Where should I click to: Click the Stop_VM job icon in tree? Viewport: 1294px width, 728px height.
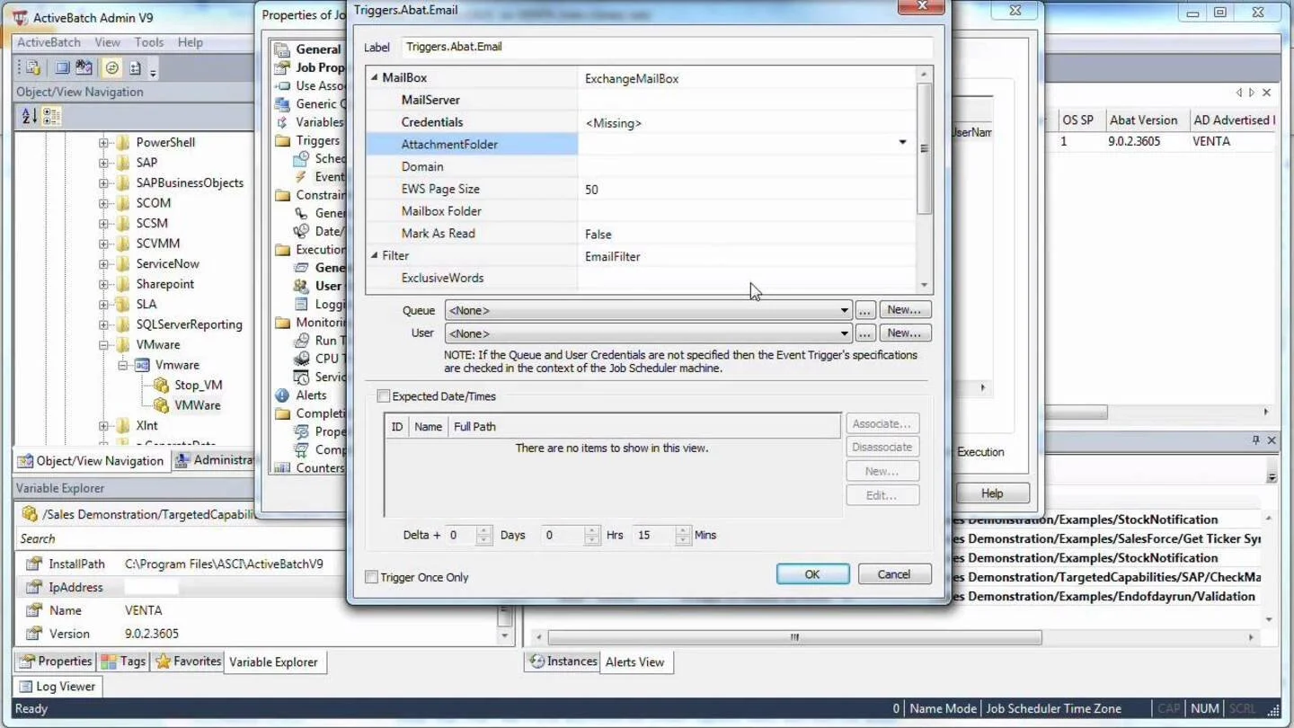[x=161, y=385]
